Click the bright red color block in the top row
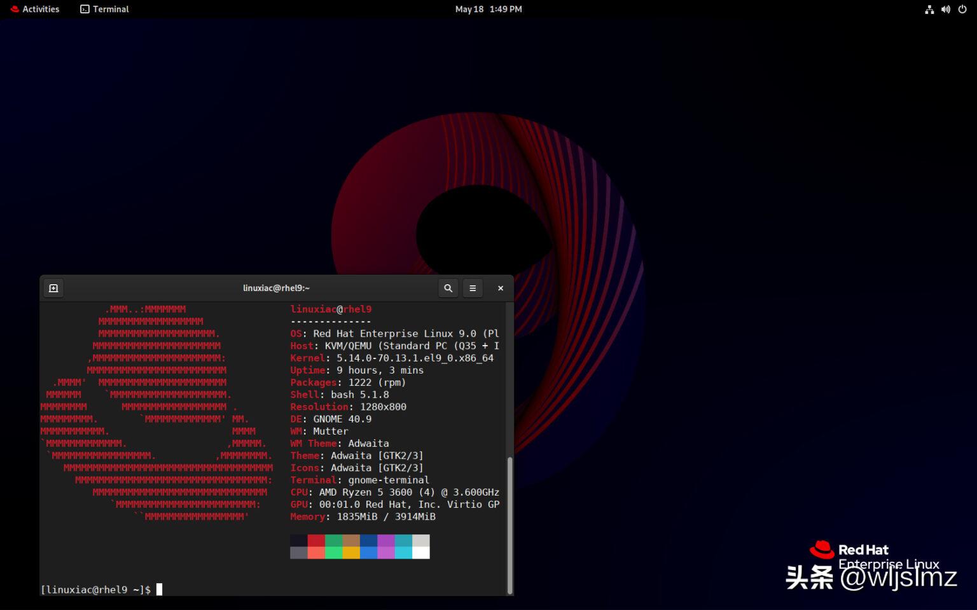Image resolution: width=977 pixels, height=610 pixels. point(316,540)
